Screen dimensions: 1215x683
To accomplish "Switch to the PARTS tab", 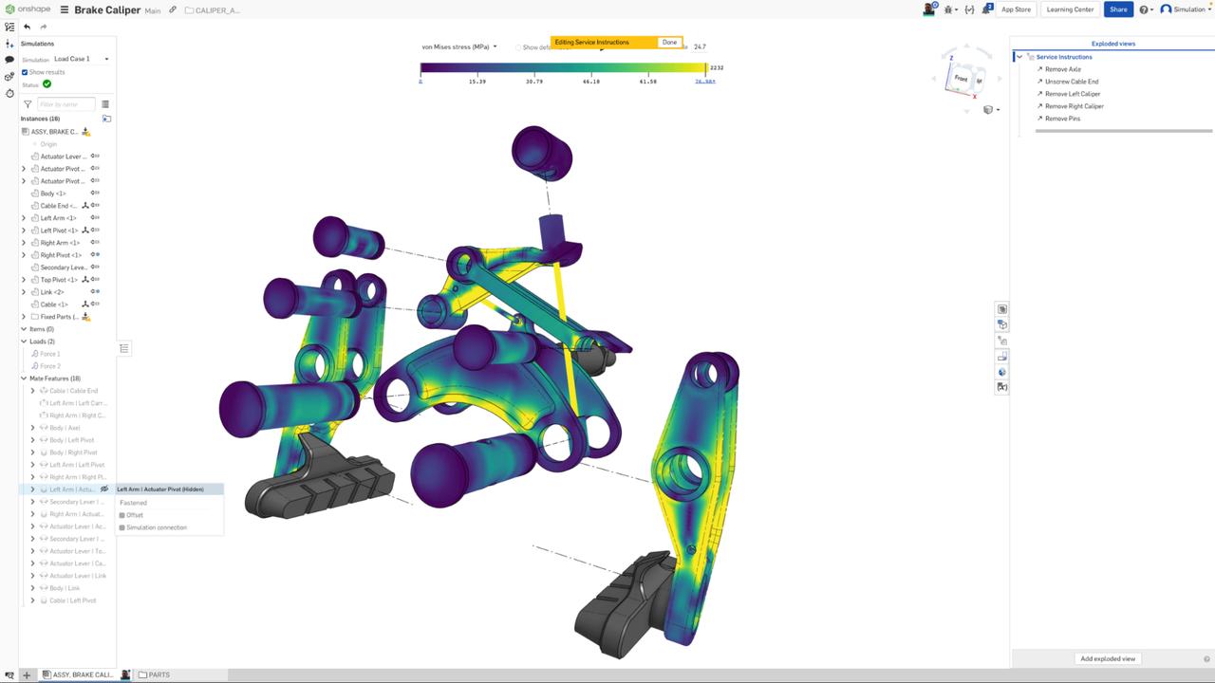I will click(155, 674).
